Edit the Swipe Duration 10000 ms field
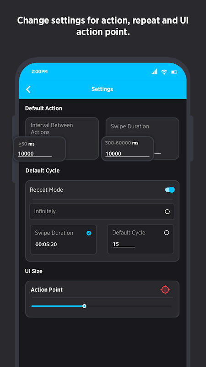 [127, 154]
